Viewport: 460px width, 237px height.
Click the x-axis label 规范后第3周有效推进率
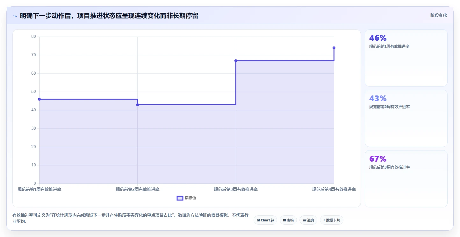[x=236, y=189]
